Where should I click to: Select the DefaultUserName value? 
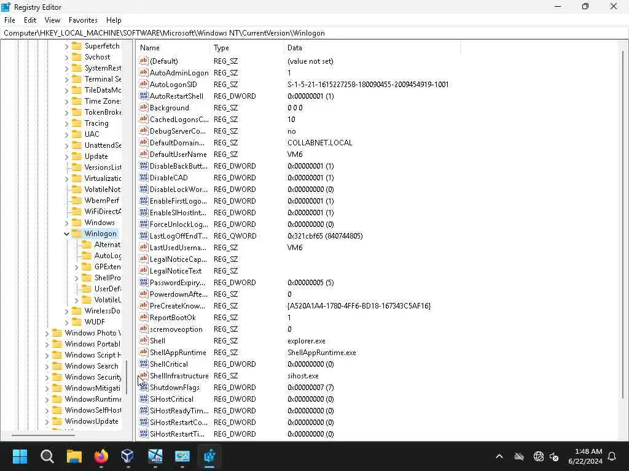coord(178,154)
